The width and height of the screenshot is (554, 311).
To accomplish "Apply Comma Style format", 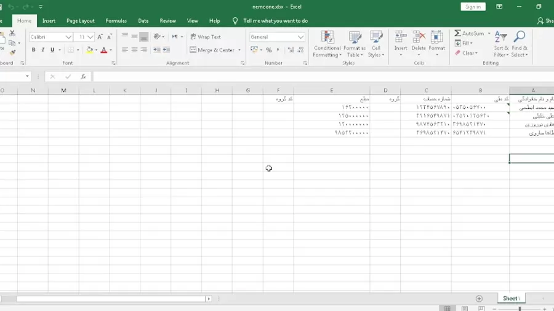I will click(278, 50).
